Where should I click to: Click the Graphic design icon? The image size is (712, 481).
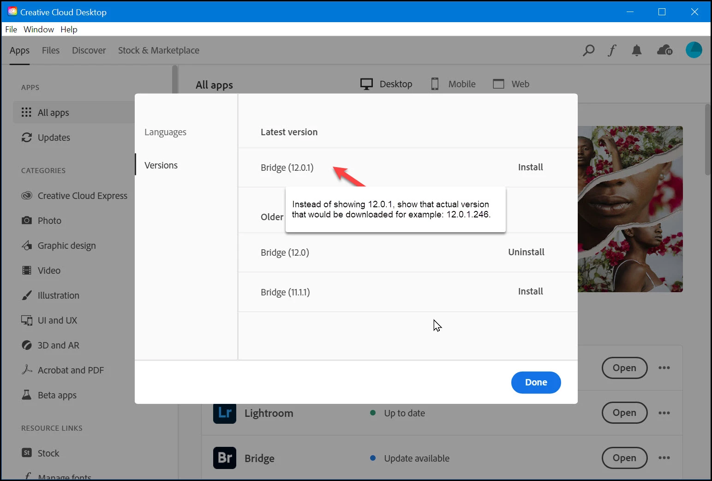[27, 245]
